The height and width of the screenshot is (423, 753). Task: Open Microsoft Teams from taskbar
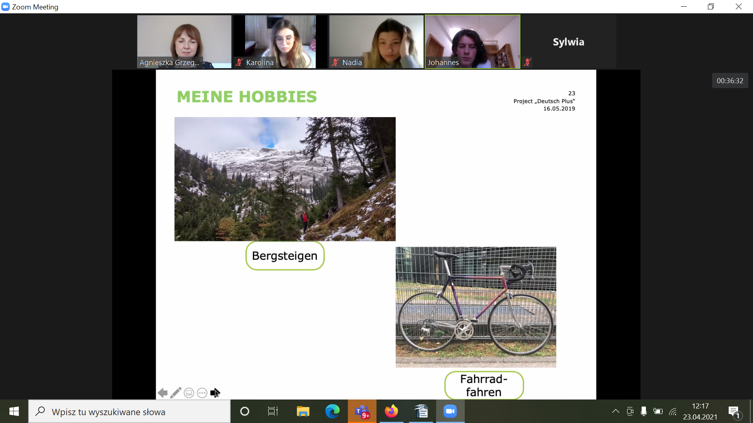[362, 411]
